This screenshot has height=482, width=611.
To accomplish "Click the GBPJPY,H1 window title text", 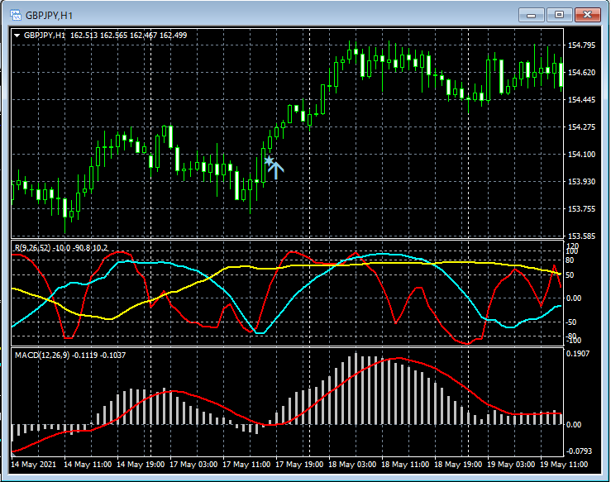I will click(x=47, y=15).
